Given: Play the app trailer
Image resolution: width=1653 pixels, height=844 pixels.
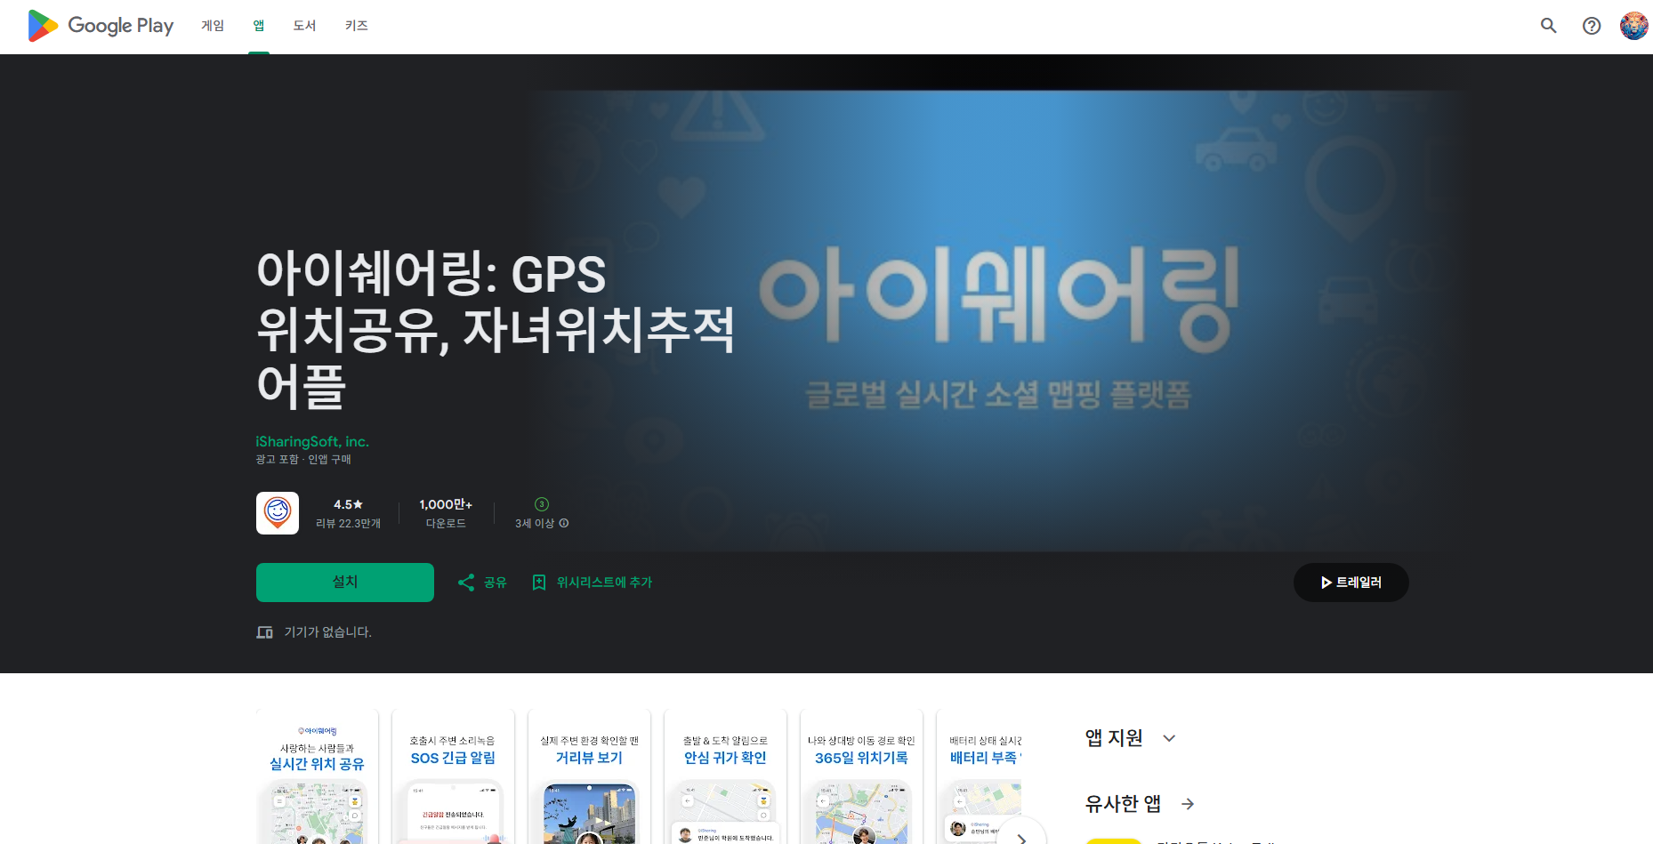Looking at the screenshot, I should pyautogui.click(x=1351, y=582).
